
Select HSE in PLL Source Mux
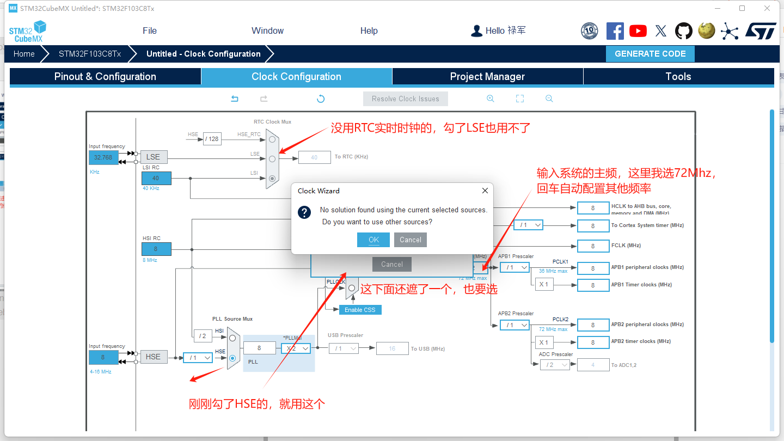pos(232,358)
